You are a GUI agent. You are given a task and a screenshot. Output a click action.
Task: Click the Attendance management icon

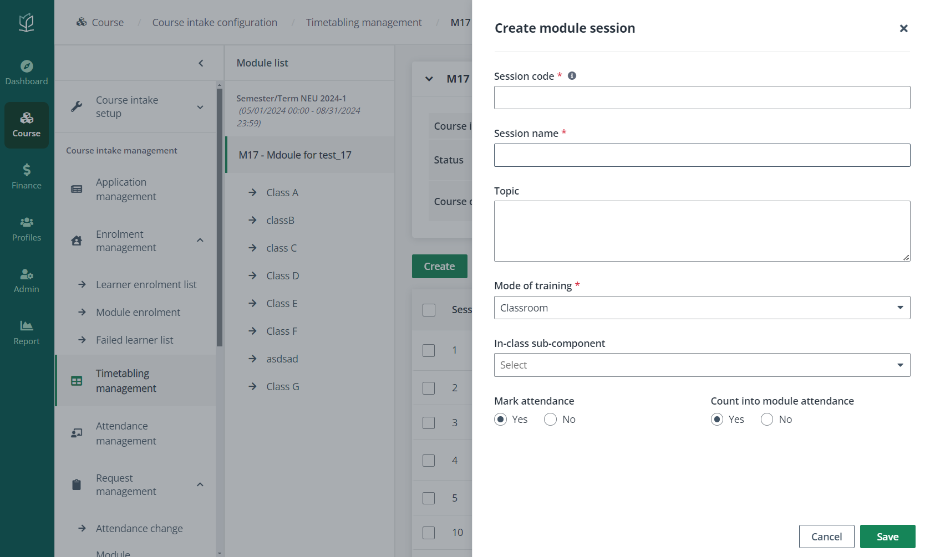pos(77,433)
